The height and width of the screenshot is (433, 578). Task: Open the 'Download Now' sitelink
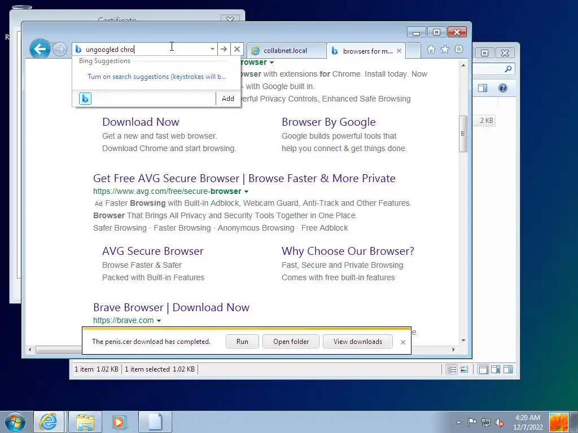(141, 122)
